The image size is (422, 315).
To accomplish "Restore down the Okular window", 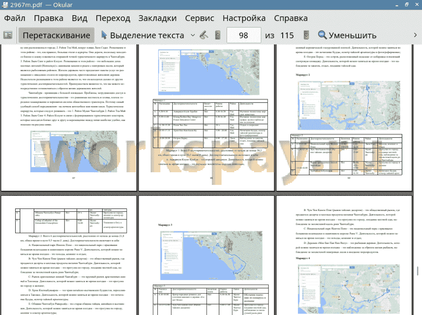I will [x=406, y=5].
